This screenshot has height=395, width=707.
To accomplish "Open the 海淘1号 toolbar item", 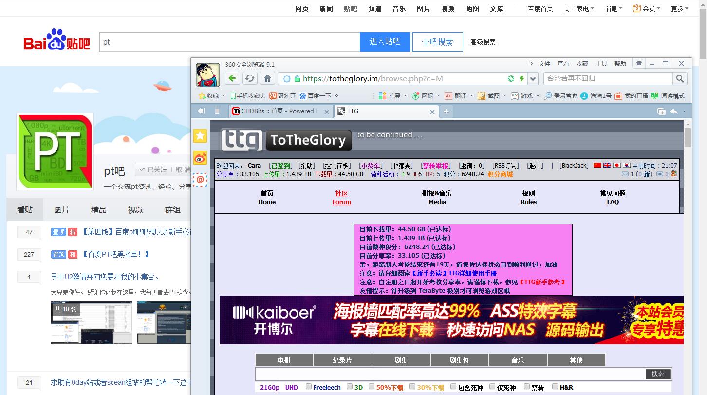I will (596, 96).
